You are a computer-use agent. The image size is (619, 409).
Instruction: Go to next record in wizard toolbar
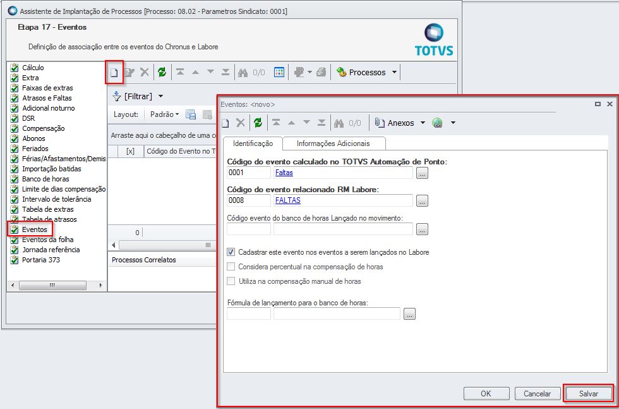tap(210, 72)
